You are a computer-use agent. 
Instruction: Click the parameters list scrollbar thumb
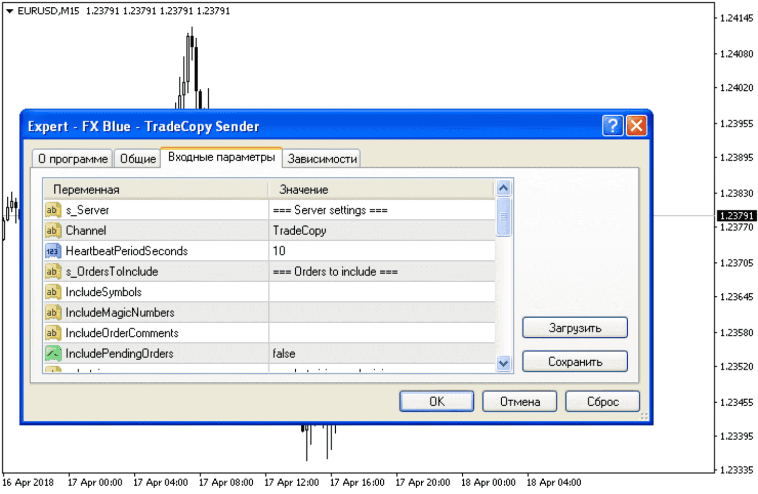(503, 217)
